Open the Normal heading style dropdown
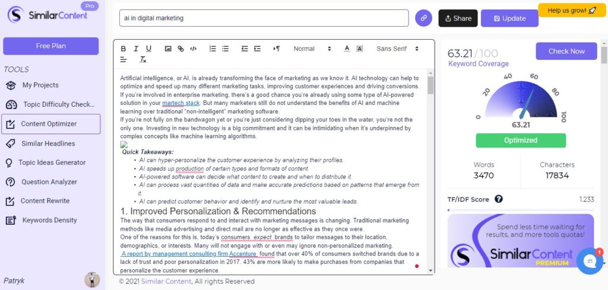The height and width of the screenshot is (290, 608). click(x=312, y=49)
